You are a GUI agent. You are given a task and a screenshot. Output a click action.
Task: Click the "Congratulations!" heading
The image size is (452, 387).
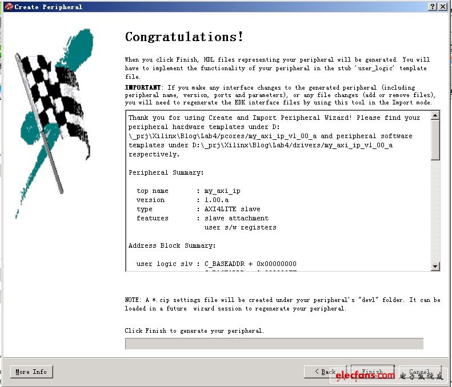[184, 37]
